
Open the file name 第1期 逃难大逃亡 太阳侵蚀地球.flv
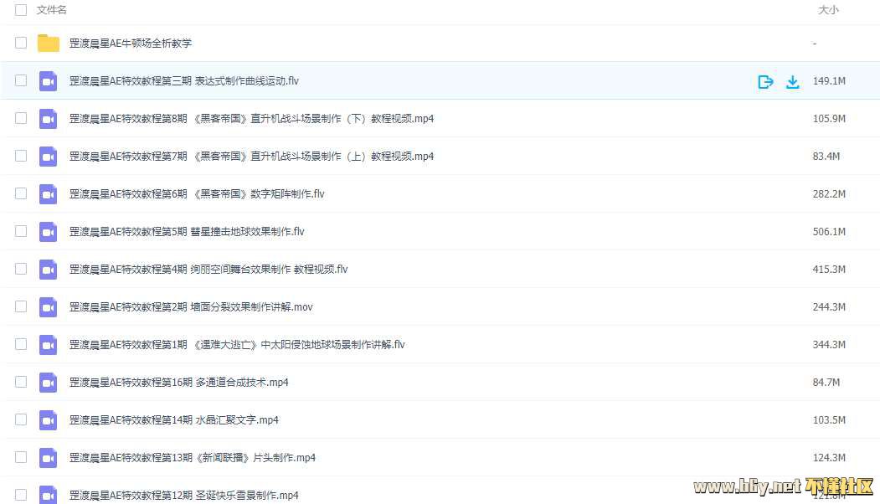pyautogui.click(x=237, y=345)
